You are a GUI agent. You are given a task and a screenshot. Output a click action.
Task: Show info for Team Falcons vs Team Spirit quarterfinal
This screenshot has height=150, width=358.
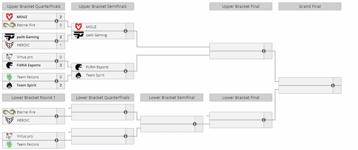point(57,81)
